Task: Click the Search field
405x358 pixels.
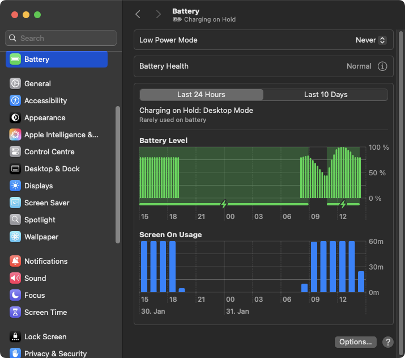Action: (x=61, y=38)
